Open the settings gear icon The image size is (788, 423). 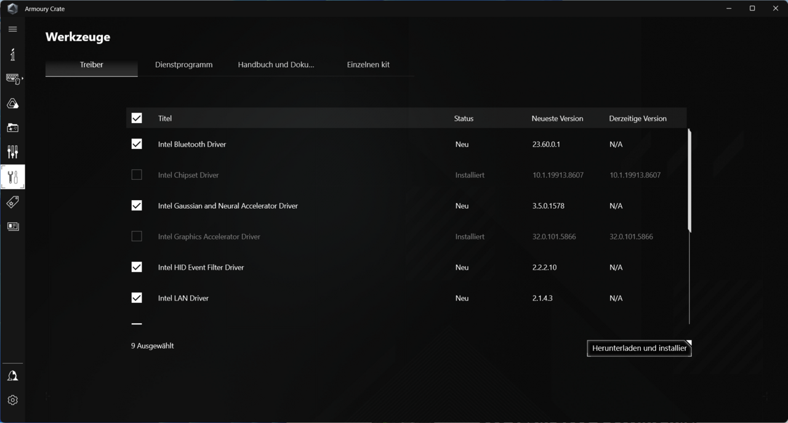point(12,400)
